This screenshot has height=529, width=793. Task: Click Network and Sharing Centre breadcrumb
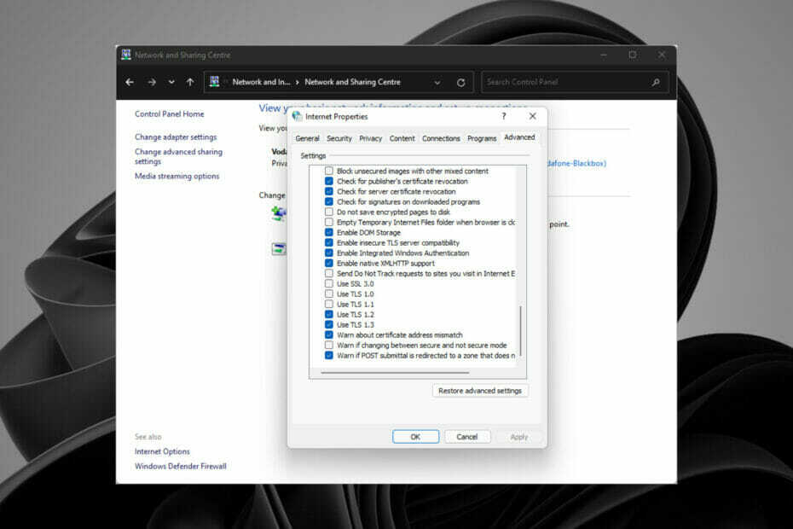coord(352,82)
